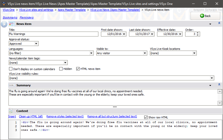
Task: Open the Summary section options arrow
Action: (210, 85)
